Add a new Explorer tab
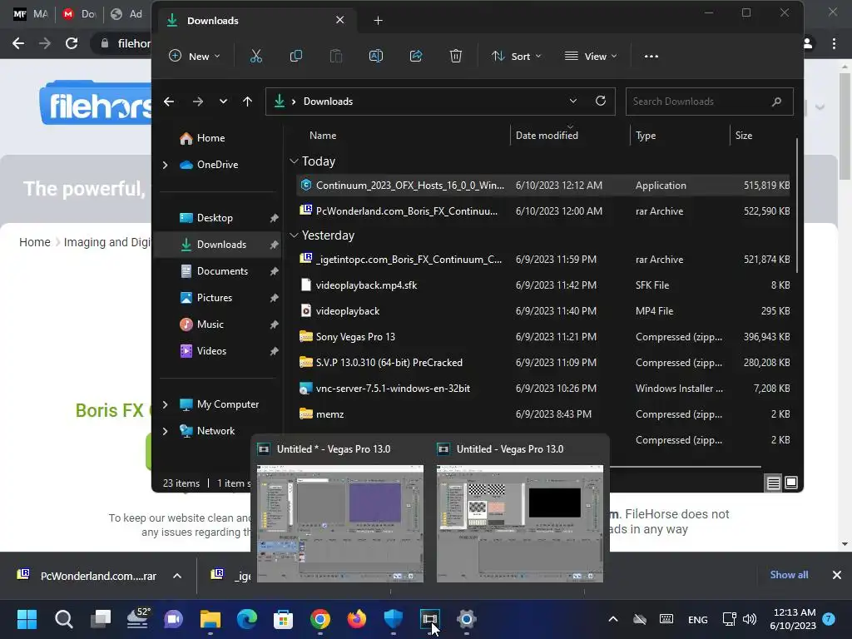852x639 pixels. 379,21
